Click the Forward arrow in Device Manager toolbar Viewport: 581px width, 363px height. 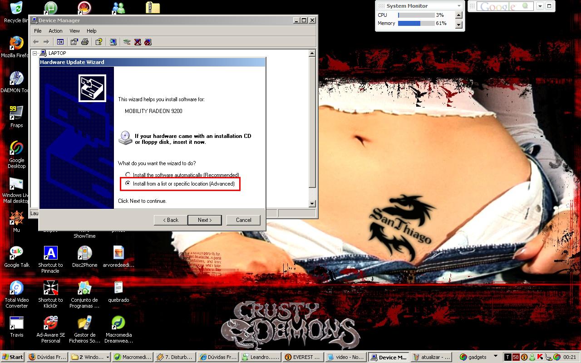pos(46,42)
